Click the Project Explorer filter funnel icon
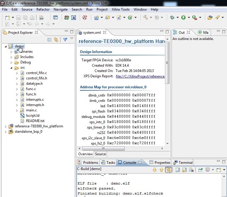This screenshot has width=227, height=197. pyautogui.click(x=65, y=39)
